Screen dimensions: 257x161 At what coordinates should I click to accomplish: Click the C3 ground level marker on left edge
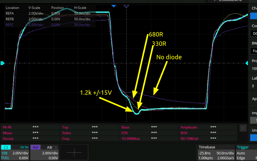[2, 63]
